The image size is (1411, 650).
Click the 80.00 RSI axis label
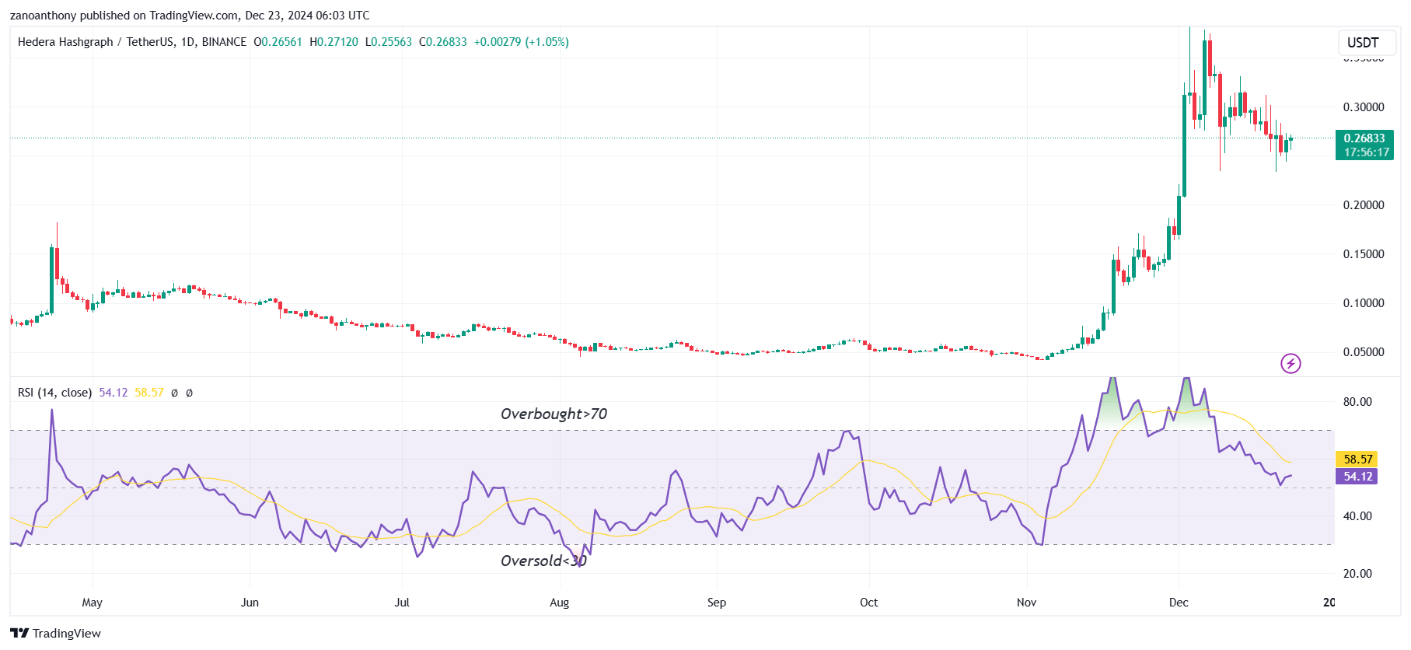click(1357, 402)
